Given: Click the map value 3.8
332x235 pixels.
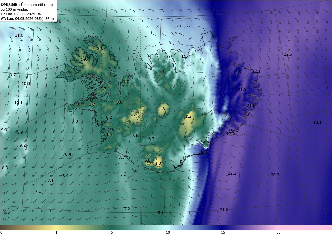Looking at the screenshot, I should click(119, 102).
